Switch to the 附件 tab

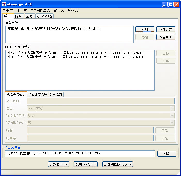pos(19,16)
